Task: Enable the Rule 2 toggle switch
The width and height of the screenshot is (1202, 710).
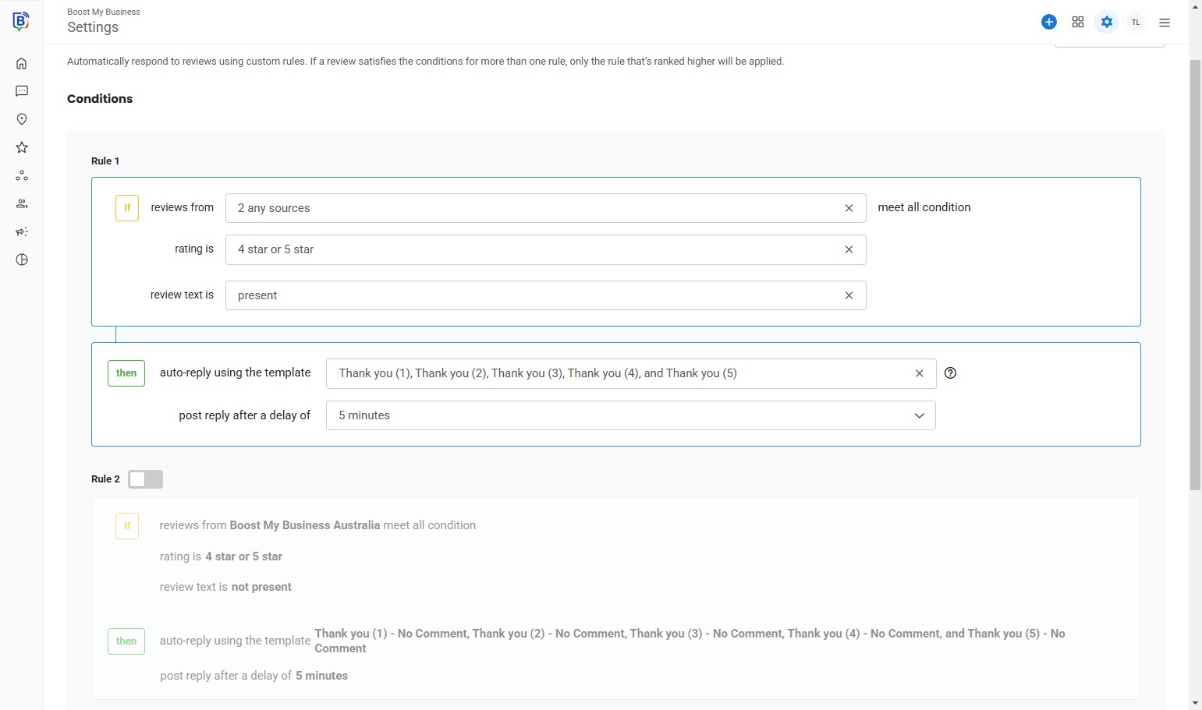Action: point(145,479)
